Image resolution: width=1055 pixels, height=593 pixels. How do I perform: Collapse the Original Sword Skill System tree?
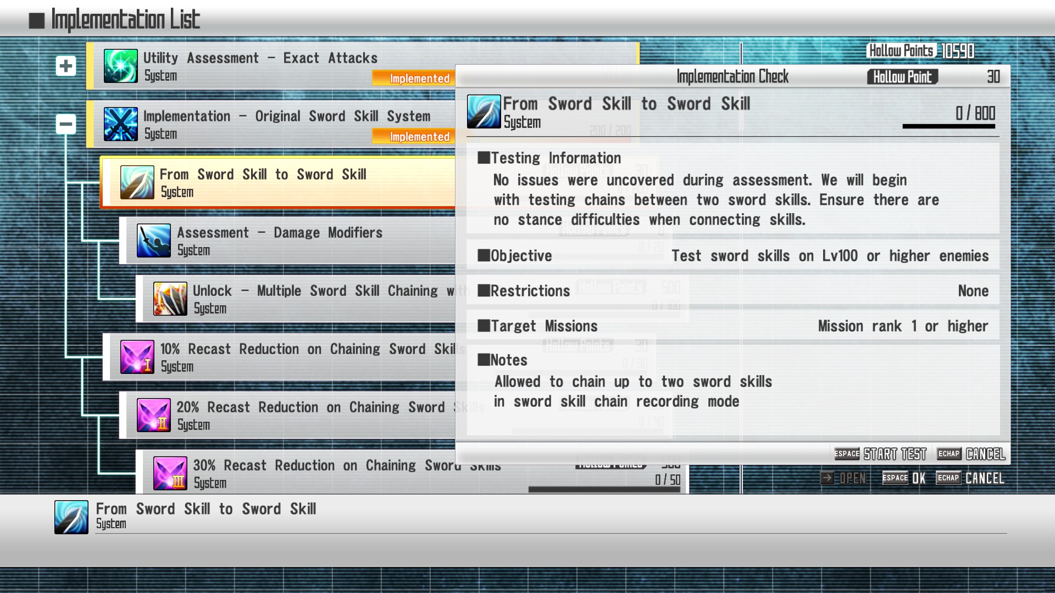coord(66,124)
